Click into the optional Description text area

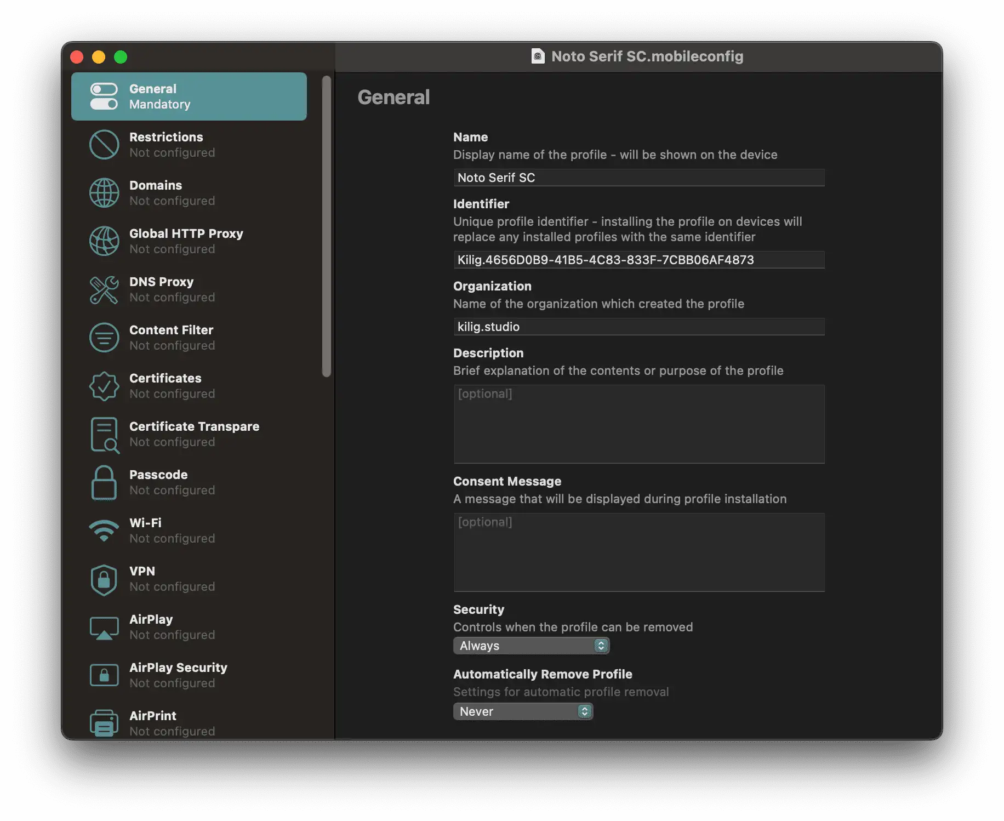639,424
